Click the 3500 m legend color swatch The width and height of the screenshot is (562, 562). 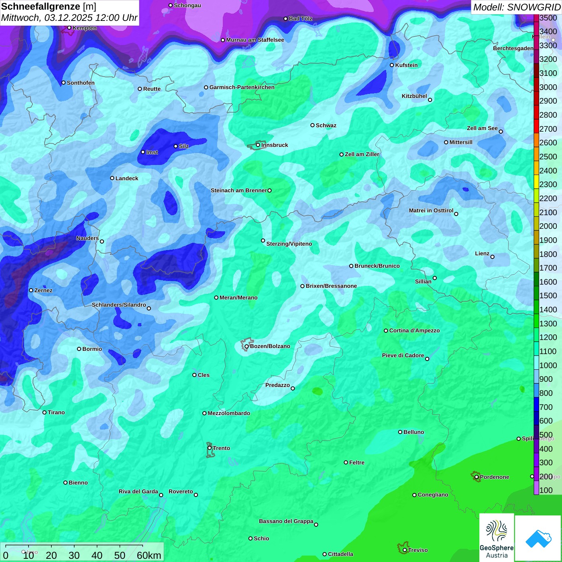[x=536, y=18]
